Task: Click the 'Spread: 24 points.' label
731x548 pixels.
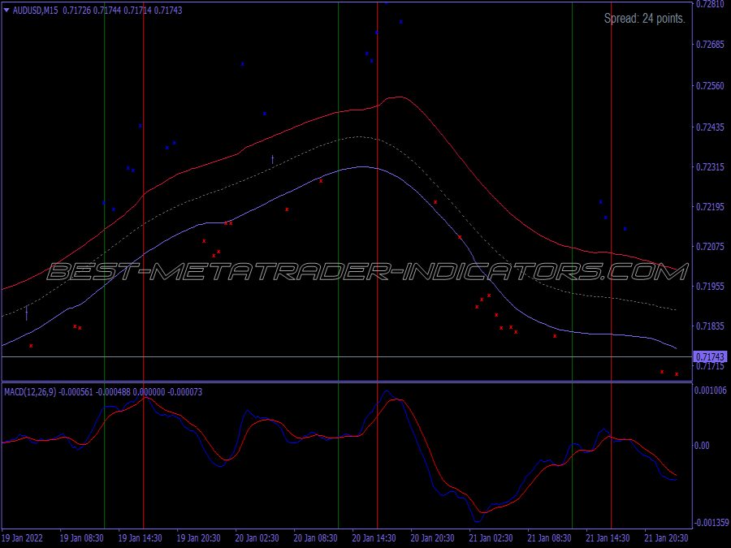Action: (x=645, y=19)
